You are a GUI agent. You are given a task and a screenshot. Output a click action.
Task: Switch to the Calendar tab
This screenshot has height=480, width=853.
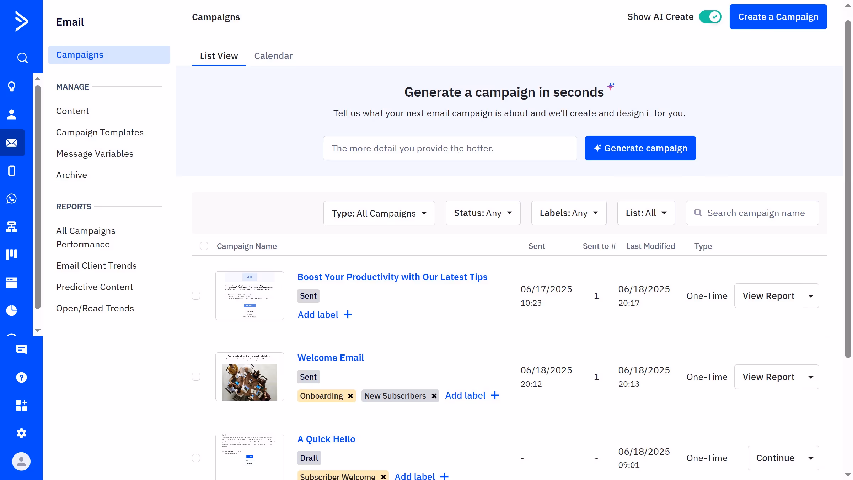coord(273,56)
